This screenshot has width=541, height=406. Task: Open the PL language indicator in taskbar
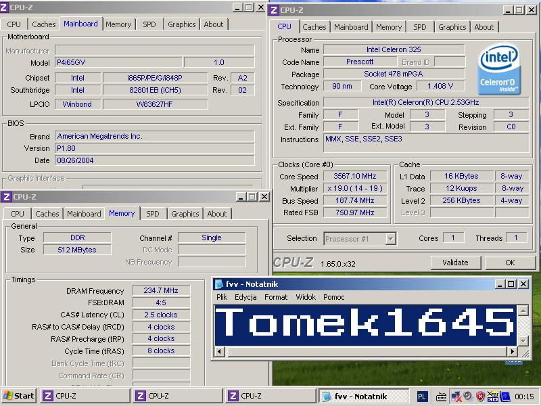421,397
